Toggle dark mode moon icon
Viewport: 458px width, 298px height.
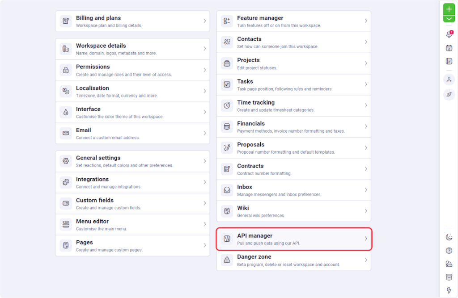coord(449,237)
